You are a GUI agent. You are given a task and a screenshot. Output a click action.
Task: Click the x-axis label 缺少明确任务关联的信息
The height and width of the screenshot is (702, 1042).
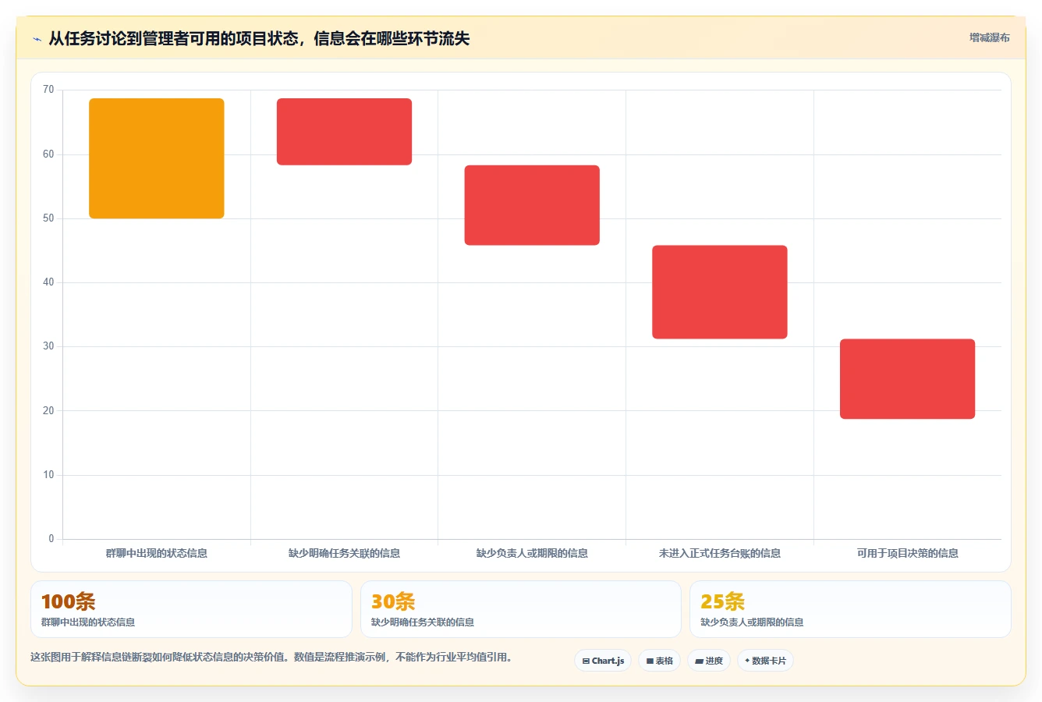(344, 553)
